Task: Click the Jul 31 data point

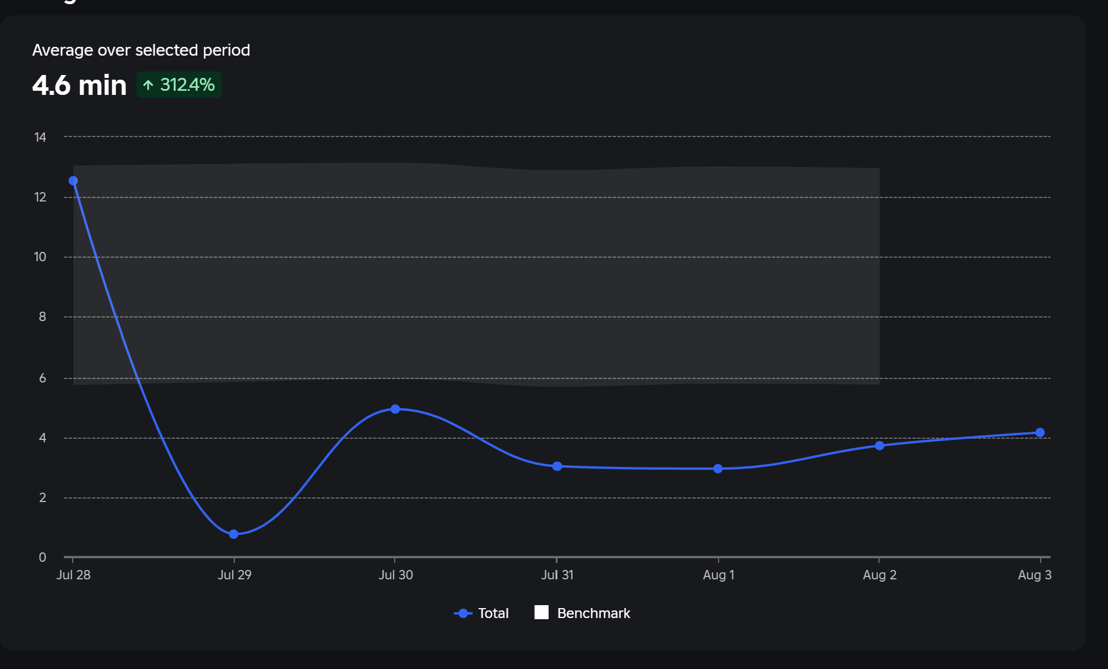Action: pyautogui.click(x=557, y=466)
